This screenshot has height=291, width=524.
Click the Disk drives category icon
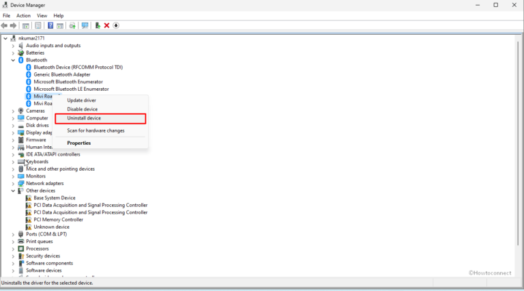20,126
